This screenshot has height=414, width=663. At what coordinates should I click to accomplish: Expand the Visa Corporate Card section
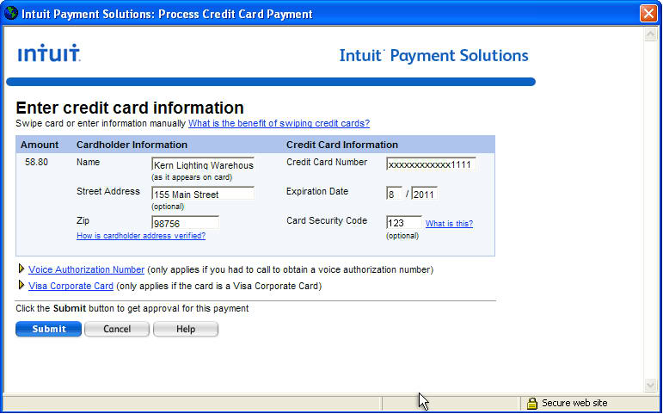21,286
